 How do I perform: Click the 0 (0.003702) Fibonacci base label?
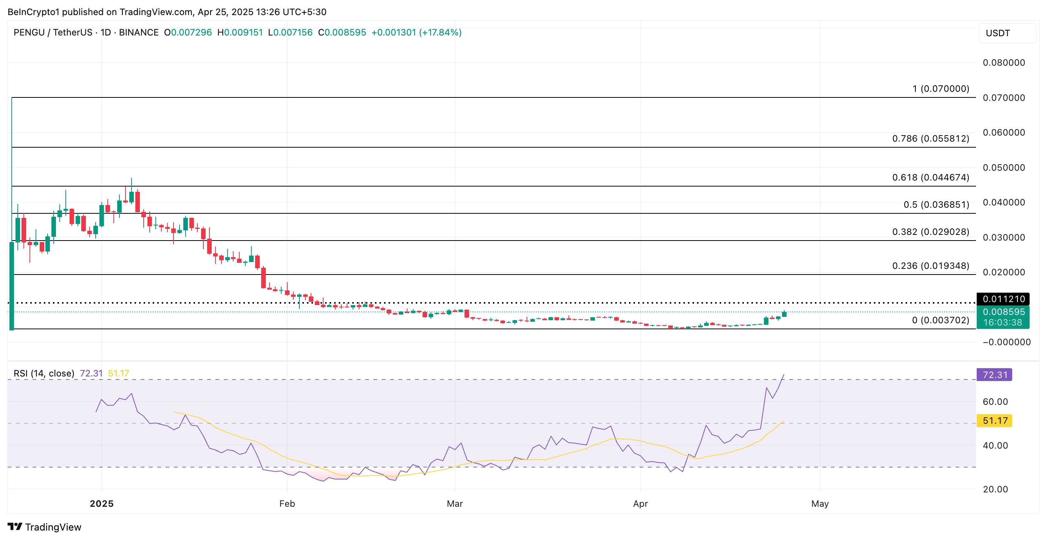[x=940, y=320]
